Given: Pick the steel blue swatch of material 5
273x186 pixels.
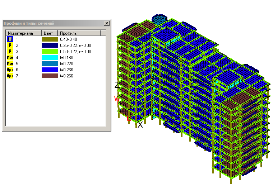Looking at the screenshot, I should (50, 63).
